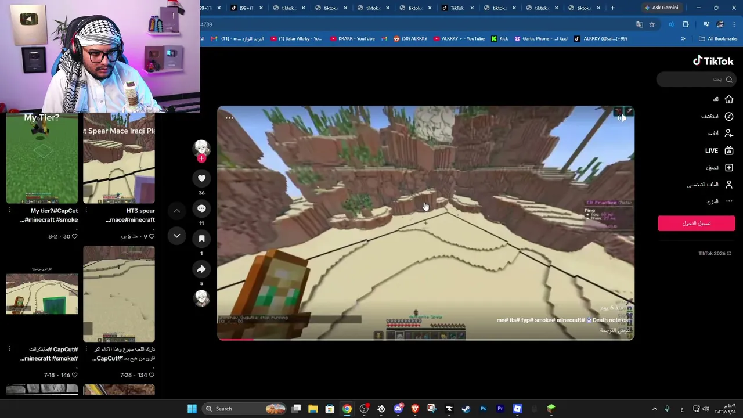Viewport: 743px width, 418px height.
Task: Open the Following people icon
Action: pos(729,133)
